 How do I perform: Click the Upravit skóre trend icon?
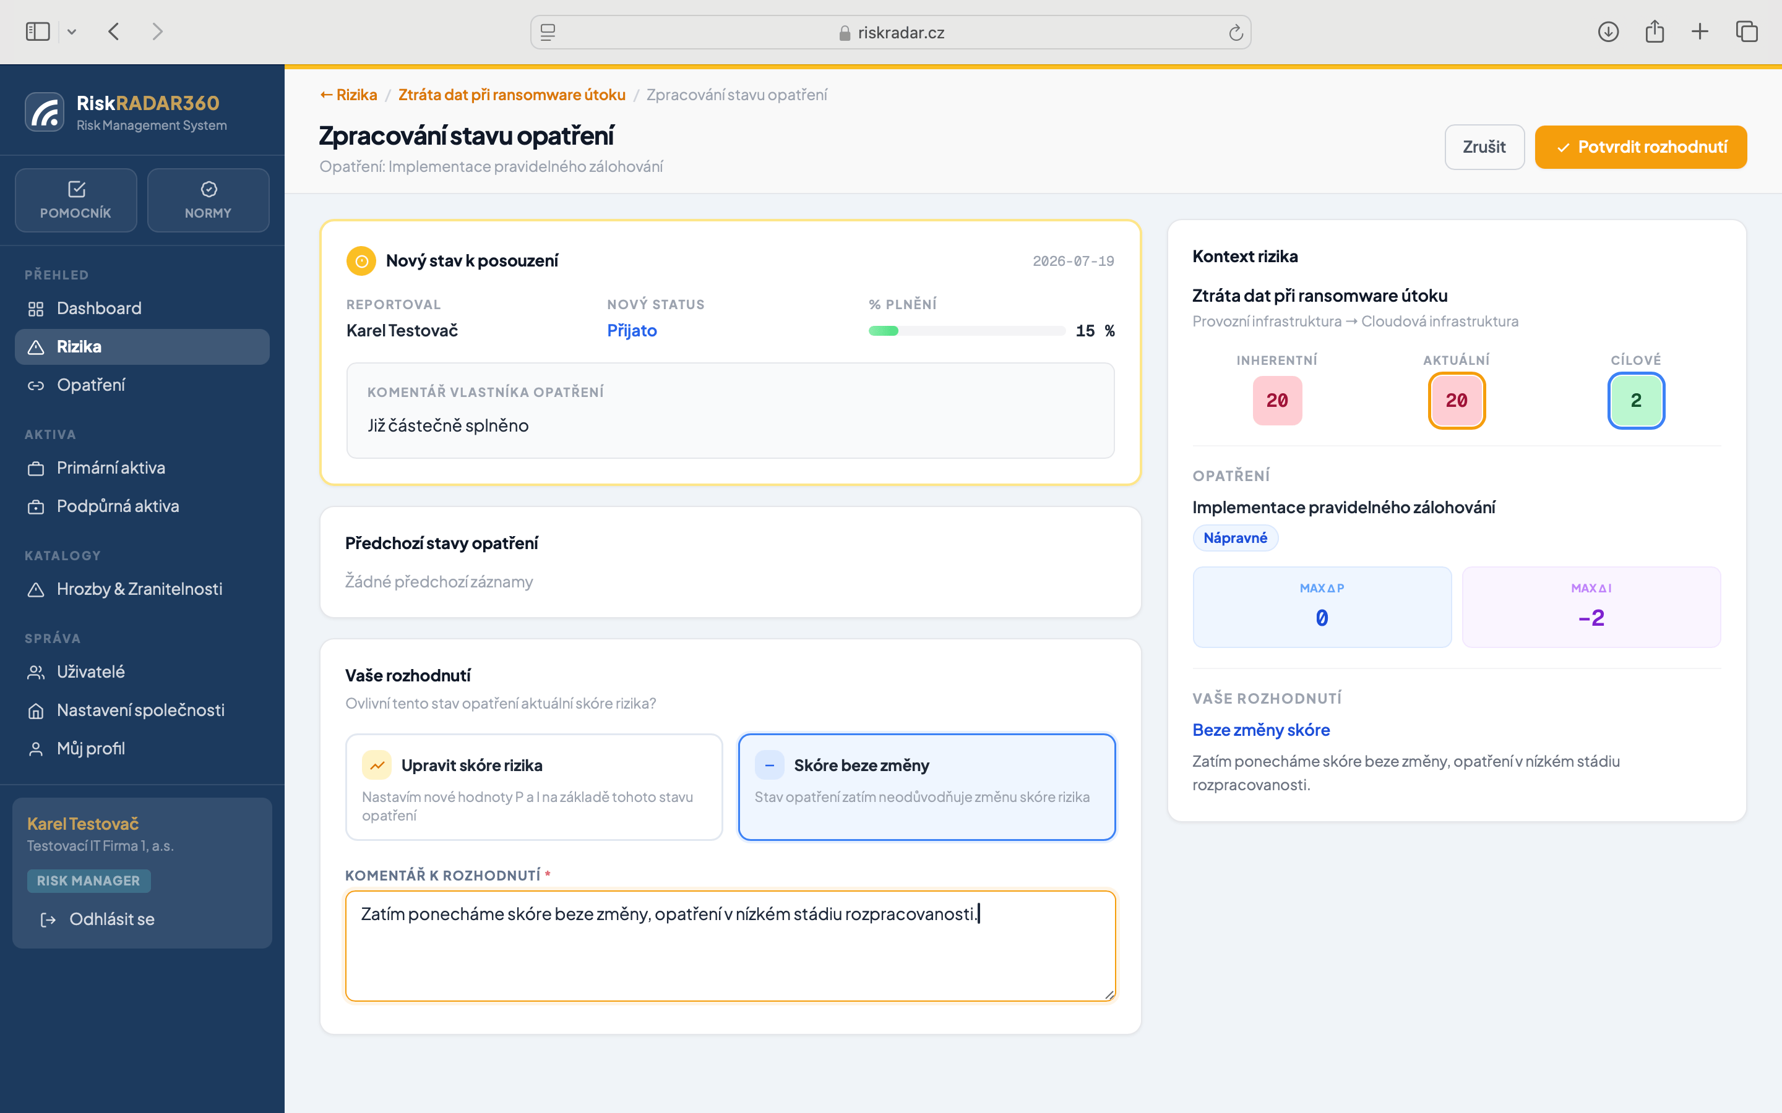377,765
